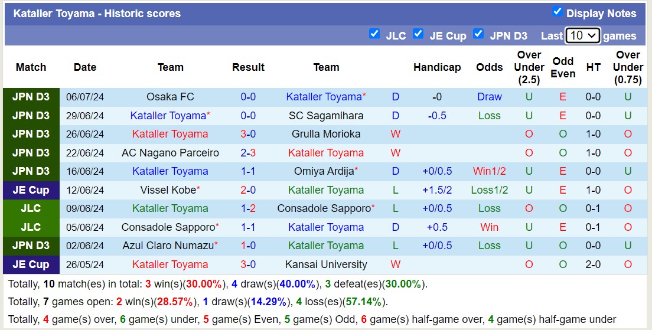This screenshot has width=652, height=330.
Task: Open the 2-3 AC Nagano Parceiro result
Action: tap(248, 153)
